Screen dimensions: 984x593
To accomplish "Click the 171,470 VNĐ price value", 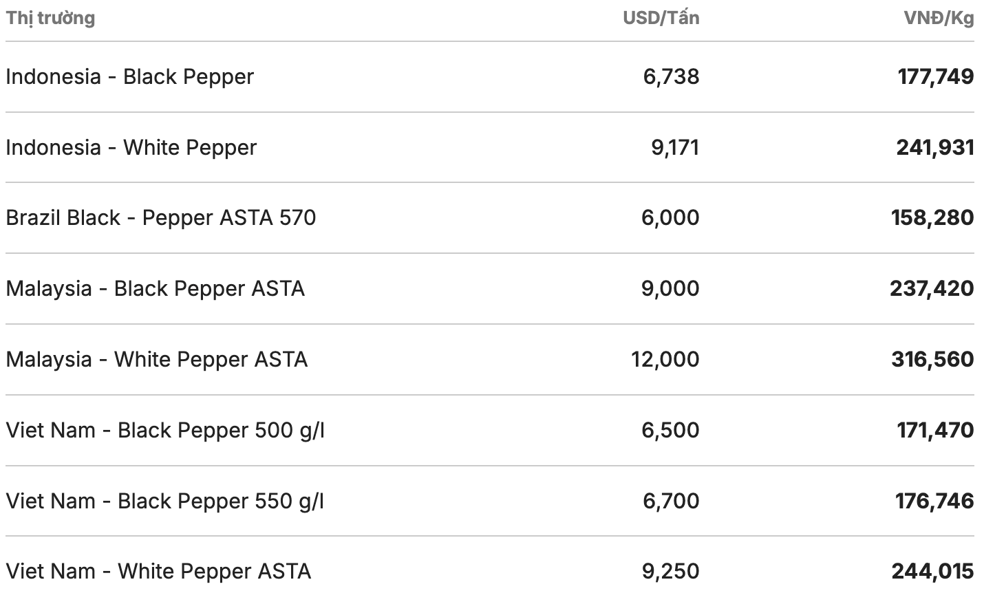I will (935, 430).
